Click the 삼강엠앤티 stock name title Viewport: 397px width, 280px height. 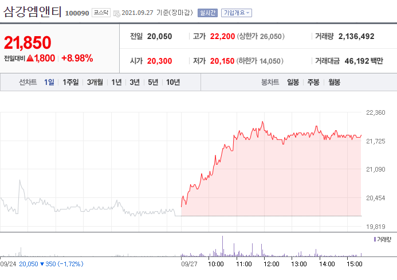[33, 11]
